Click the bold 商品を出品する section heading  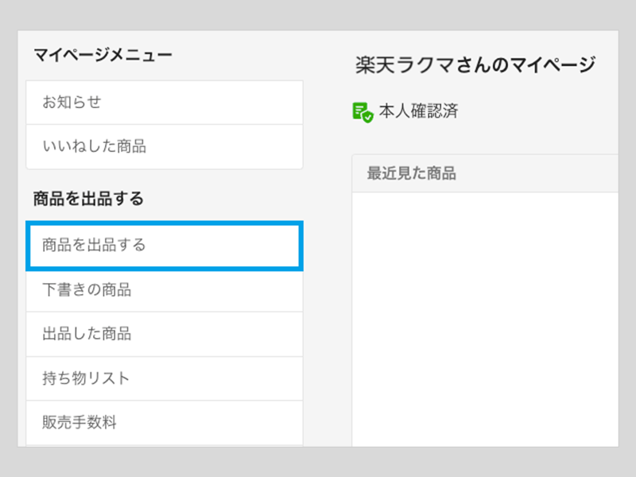click(x=88, y=199)
